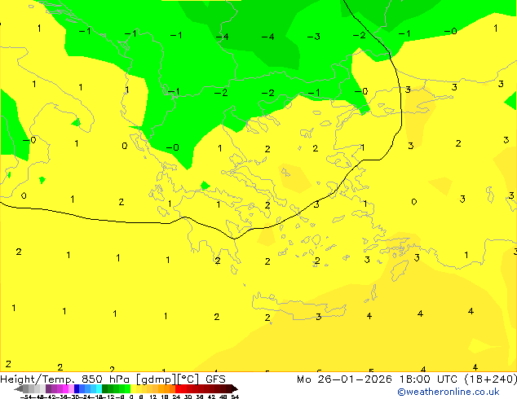
Task: Click the 12 label on the color scale
Action: pyautogui.click(x=152, y=397)
